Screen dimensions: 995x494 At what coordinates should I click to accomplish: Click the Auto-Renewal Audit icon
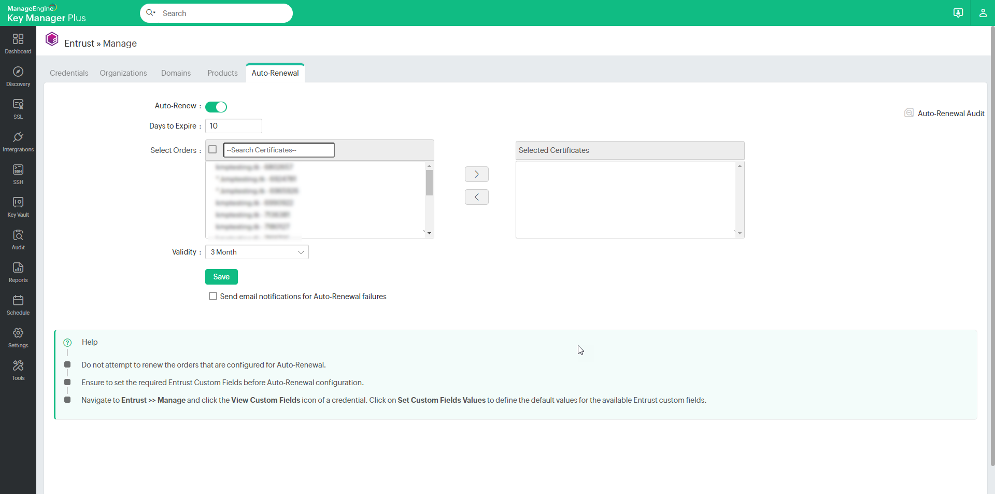(x=909, y=113)
